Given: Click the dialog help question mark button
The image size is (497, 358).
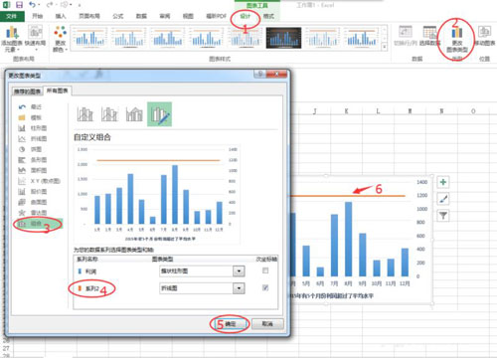Looking at the screenshot, I should tap(260, 74).
